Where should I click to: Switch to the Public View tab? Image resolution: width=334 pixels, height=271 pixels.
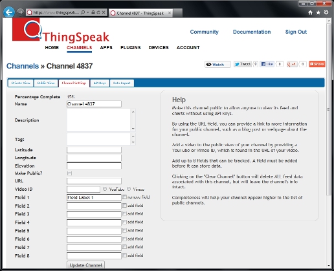point(46,83)
